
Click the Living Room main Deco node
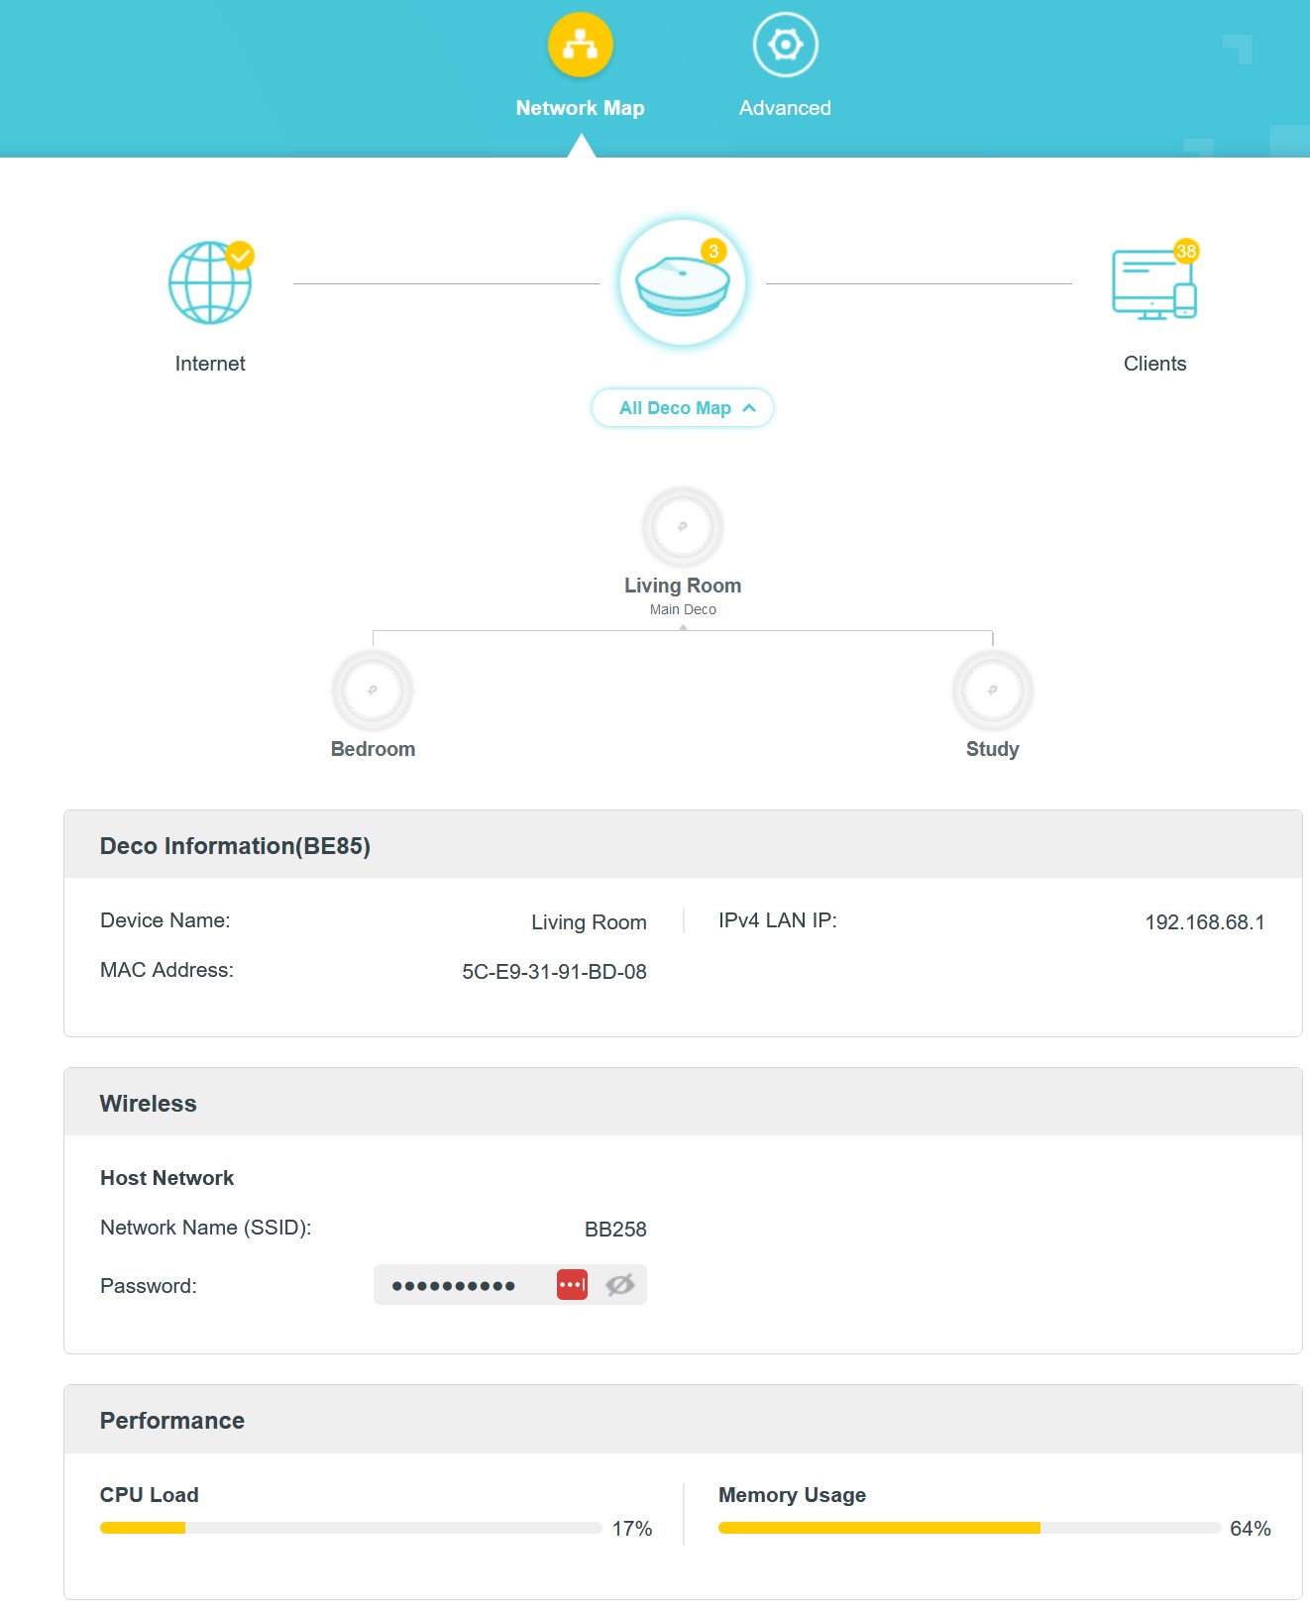[682, 526]
